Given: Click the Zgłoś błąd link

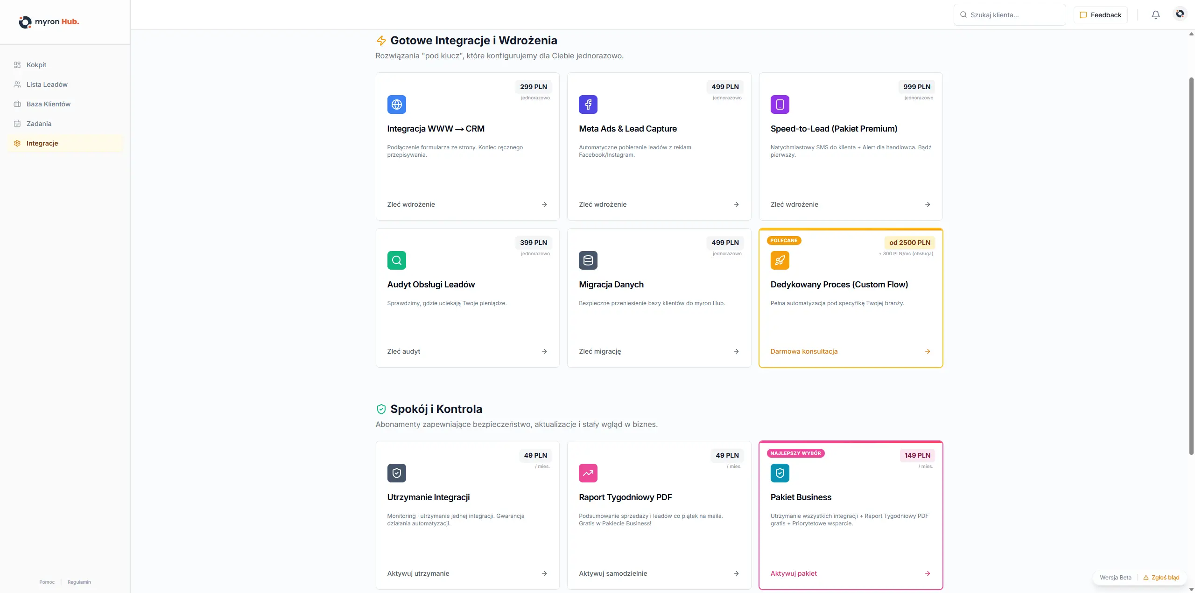Looking at the screenshot, I should coord(1165,578).
